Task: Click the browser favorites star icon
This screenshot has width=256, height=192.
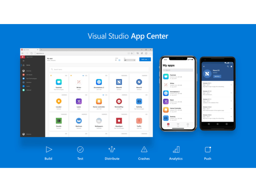Action: [132, 53]
